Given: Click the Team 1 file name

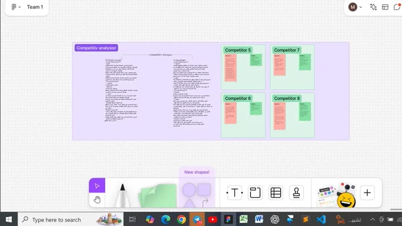Looking at the screenshot, I should (35, 7).
